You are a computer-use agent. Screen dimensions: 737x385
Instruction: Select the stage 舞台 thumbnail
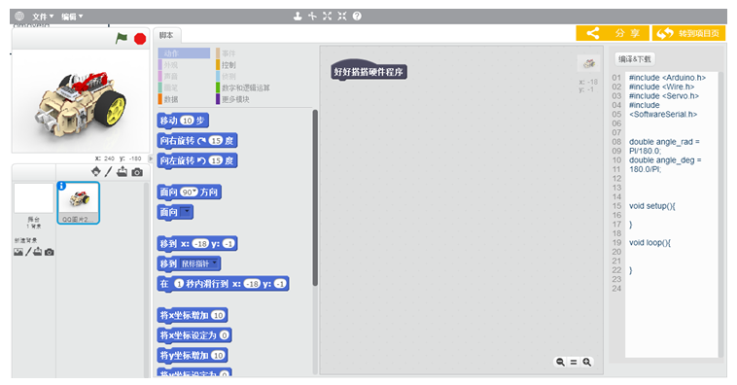pyautogui.click(x=33, y=198)
